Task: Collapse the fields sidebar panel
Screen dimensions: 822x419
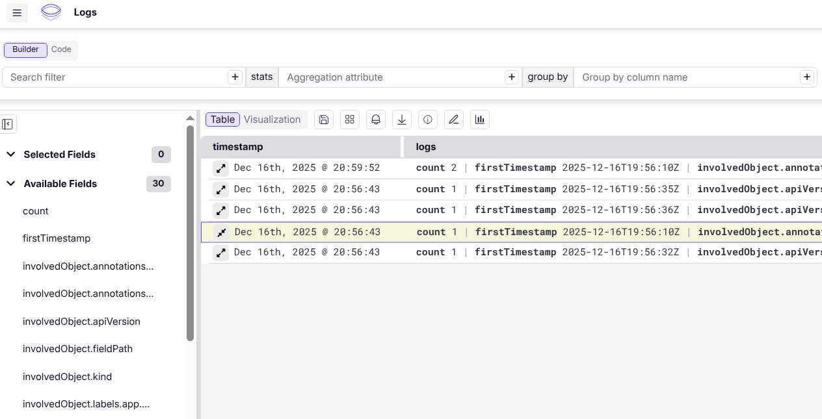Action: 8,124
